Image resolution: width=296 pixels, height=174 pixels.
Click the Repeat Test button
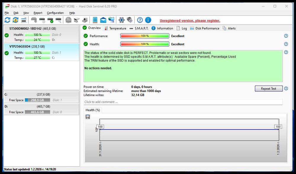tap(269, 89)
